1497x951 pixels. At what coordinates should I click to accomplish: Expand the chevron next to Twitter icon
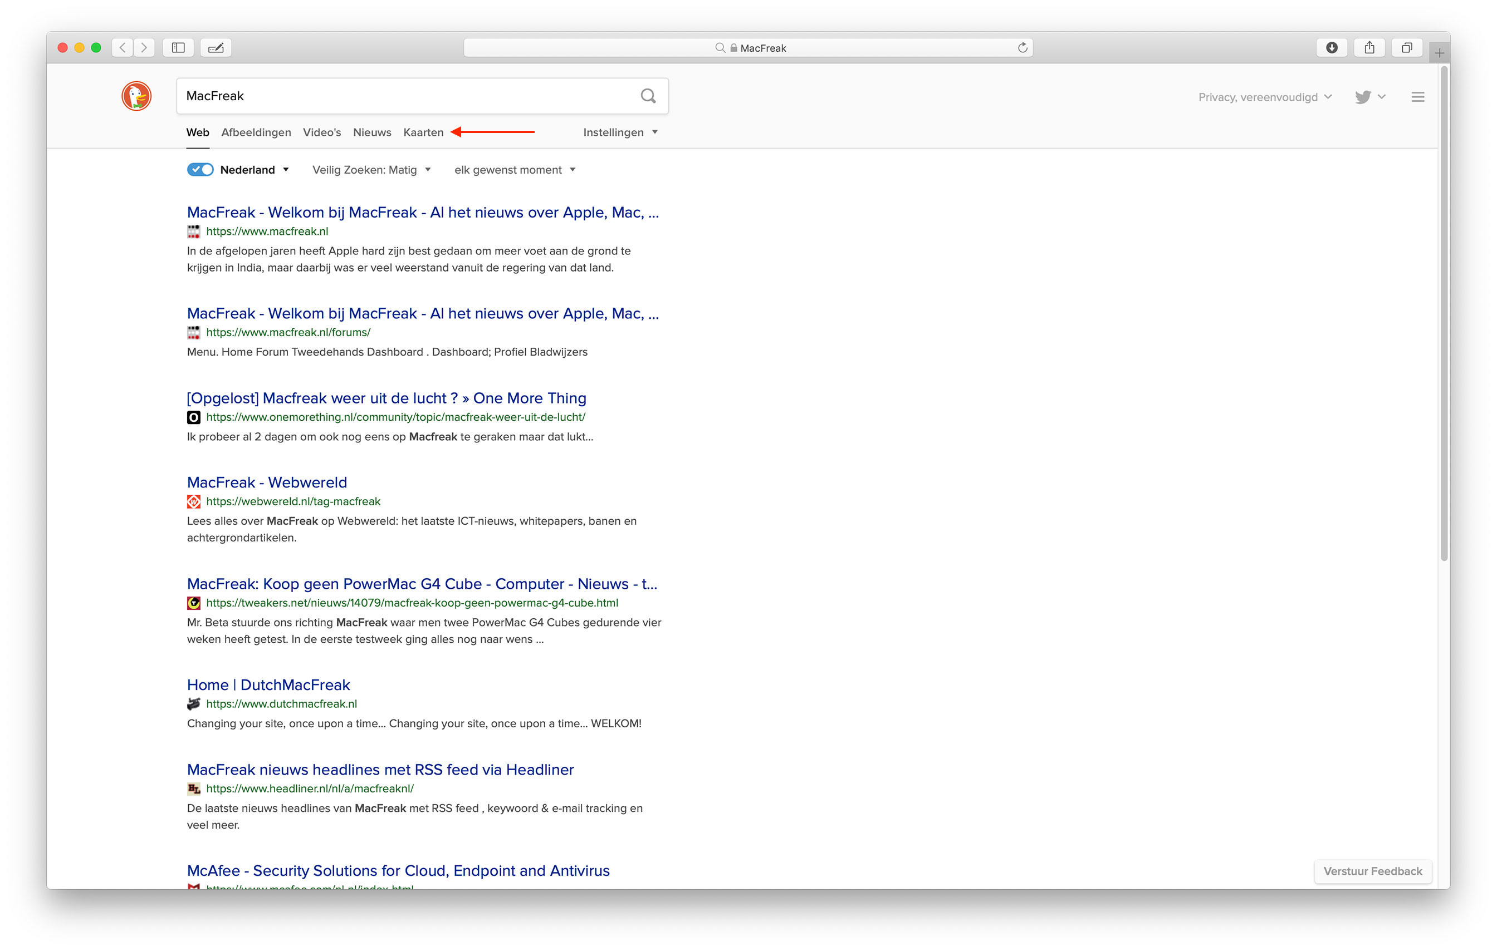point(1381,96)
